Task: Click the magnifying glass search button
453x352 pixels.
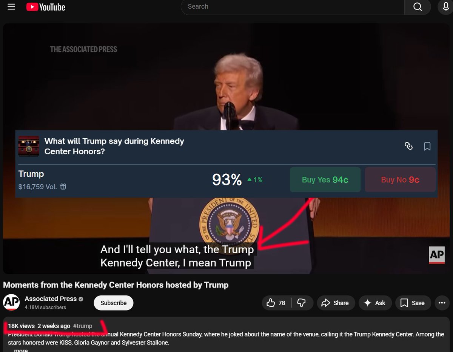Action: [418, 7]
